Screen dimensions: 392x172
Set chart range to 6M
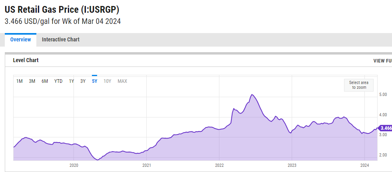(x=45, y=81)
